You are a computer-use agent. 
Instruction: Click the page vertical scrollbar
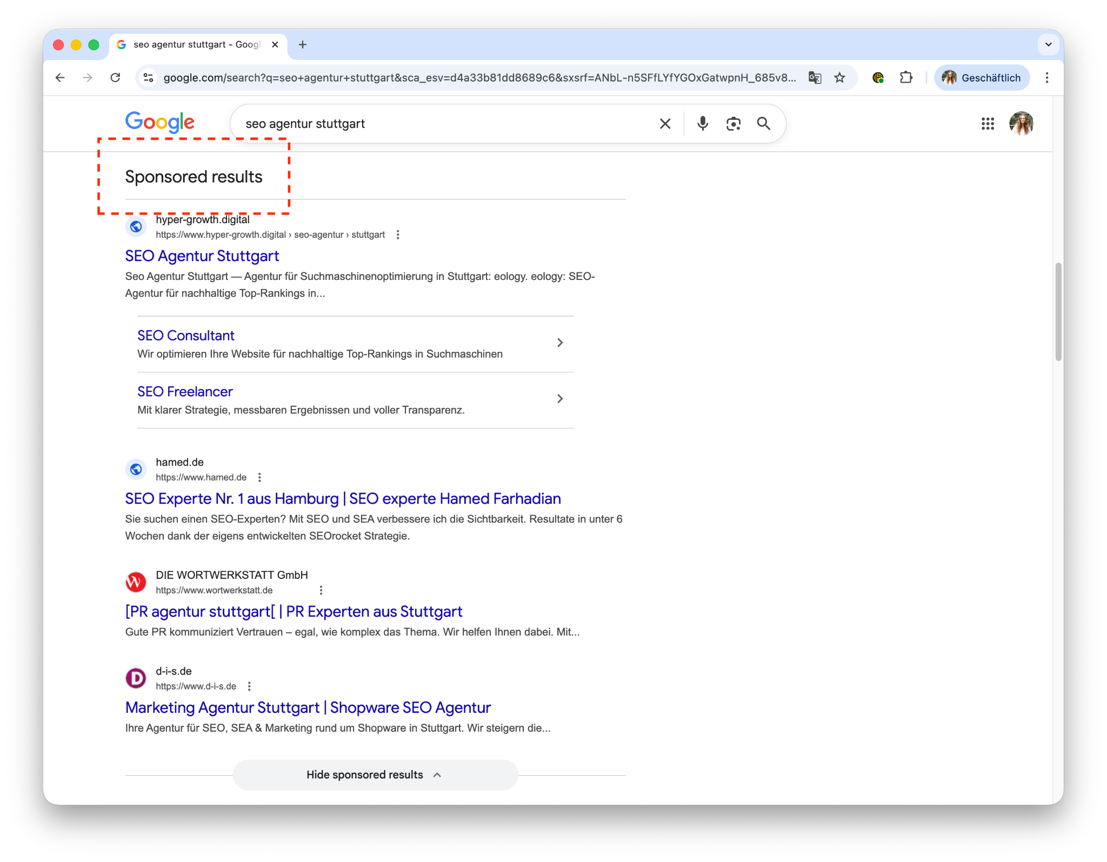[1058, 312]
